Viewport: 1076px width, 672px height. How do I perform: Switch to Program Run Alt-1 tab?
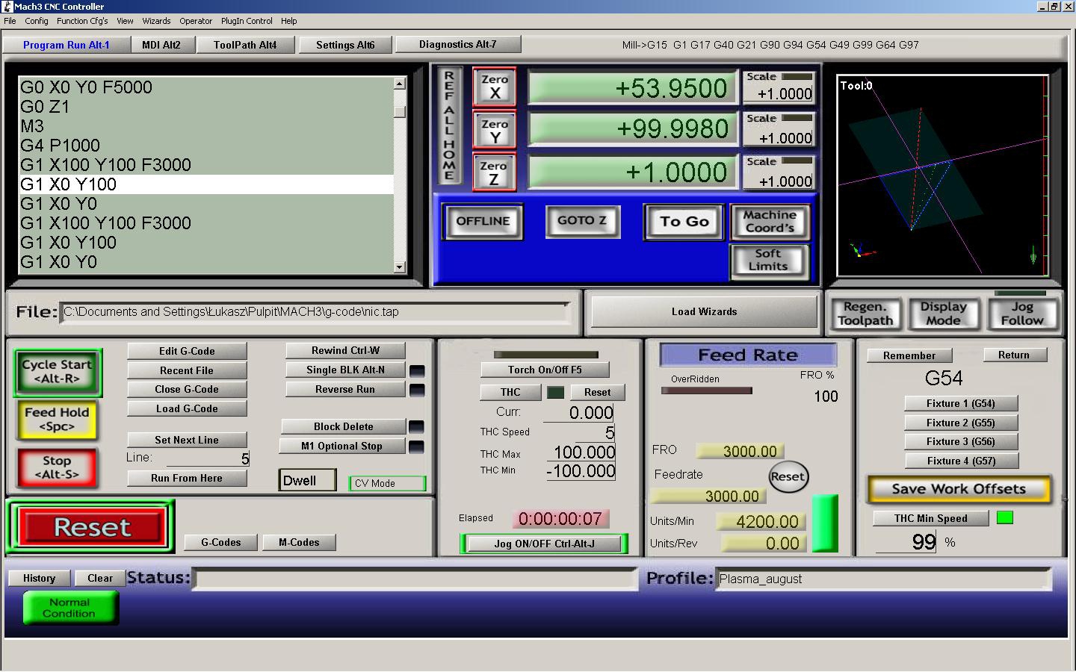[x=67, y=45]
